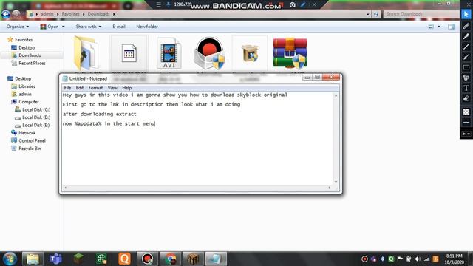Open Google Chrome from the taskbar

[170, 259]
